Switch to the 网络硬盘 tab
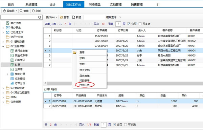The image size is (203, 130). pyautogui.click(x=95, y=4)
